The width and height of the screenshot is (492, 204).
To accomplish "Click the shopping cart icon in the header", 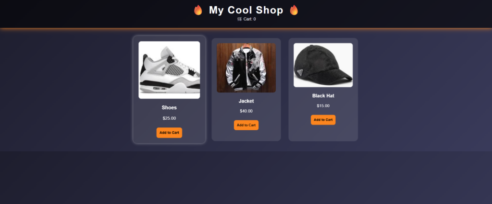I will 239,19.
